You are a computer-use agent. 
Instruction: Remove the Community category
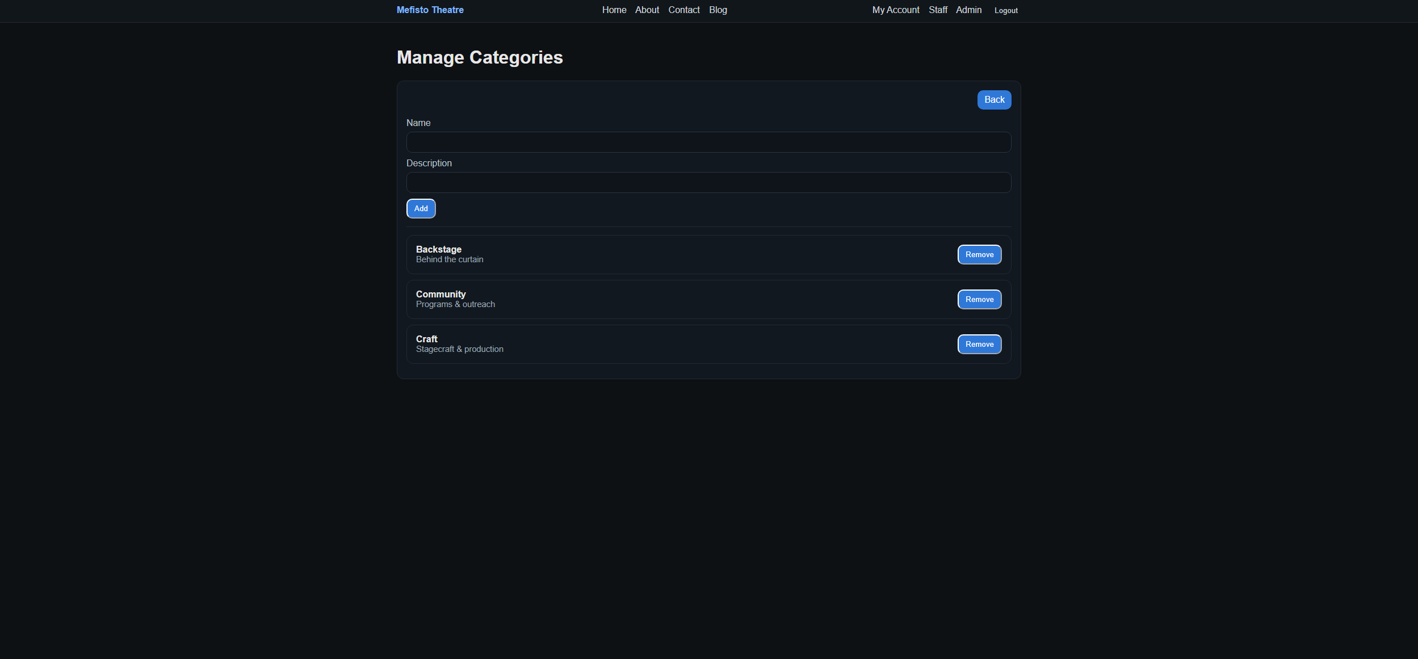(979, 299)
